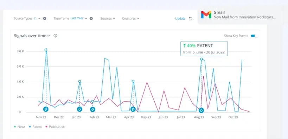This screenshot has width=288, height=139.
Task: Expand the Sources dropdown
Action: 108,18
